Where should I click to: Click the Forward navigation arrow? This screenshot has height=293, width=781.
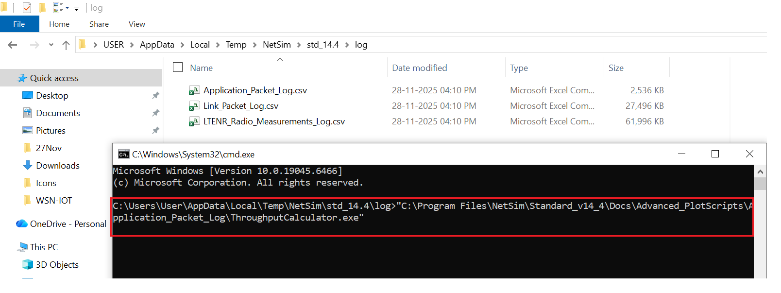click(x=34, y=45)
